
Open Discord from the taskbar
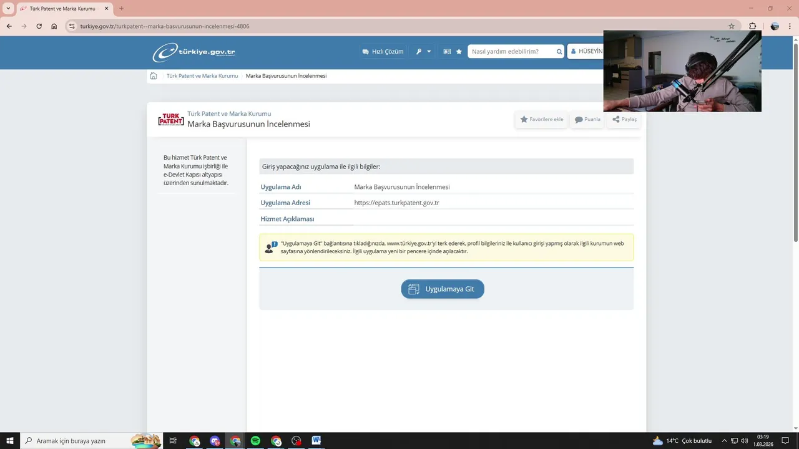point(215,441)
